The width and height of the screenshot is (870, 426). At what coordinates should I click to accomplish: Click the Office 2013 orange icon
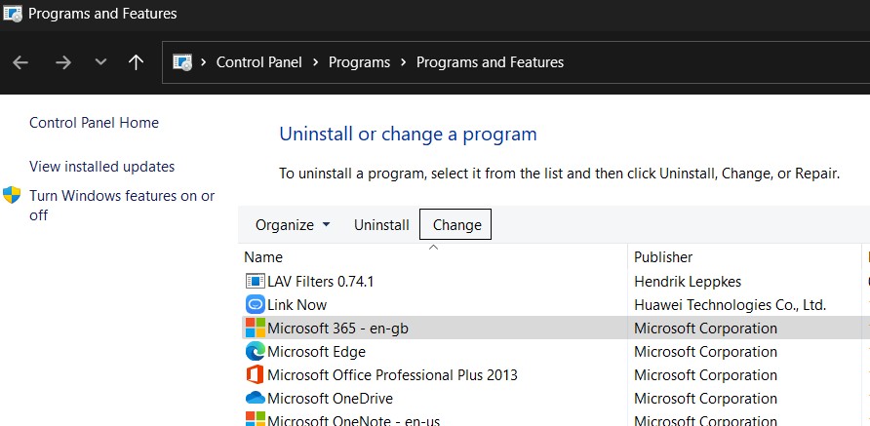(x=255, y=374)
